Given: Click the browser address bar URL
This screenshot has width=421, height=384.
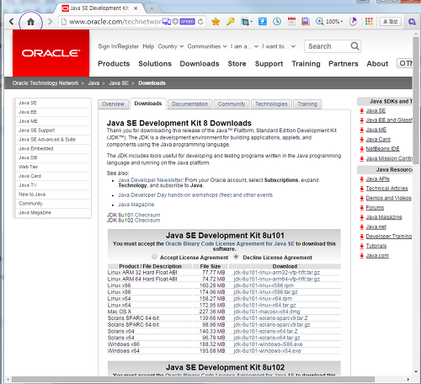Looking at the screenshot, I should [115, 22].
